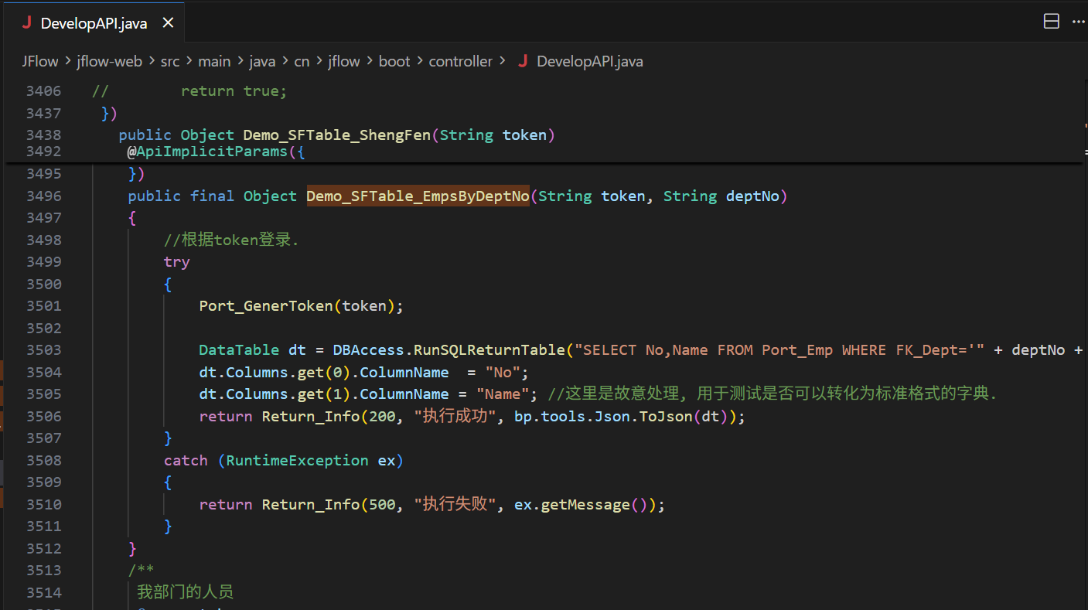Jump to sticky line Demo_SFTable_ShengFen method
This screenshot has width=1088, height=610.
(x=336, y=135)
